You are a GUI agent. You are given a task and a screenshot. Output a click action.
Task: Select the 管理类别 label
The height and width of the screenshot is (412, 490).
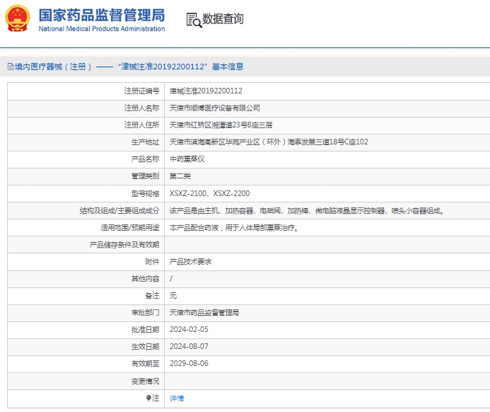(146, 176)
